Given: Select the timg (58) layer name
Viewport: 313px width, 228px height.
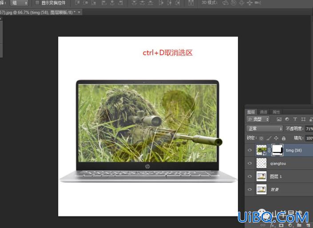Looking at the screenshot, I should (x=293, y=150).
